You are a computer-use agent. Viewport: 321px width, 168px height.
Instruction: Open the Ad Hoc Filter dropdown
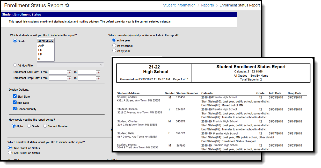click(x=70, y=65)
